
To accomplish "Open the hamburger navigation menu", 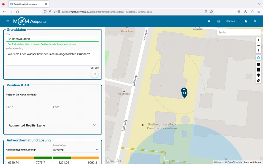I will (x=8, y=21).
